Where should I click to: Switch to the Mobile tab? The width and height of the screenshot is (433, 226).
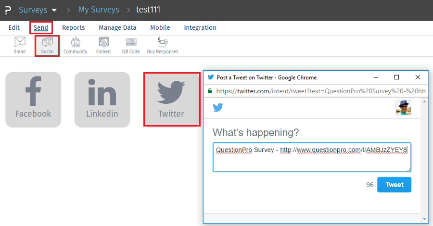[x=160, y=27]
